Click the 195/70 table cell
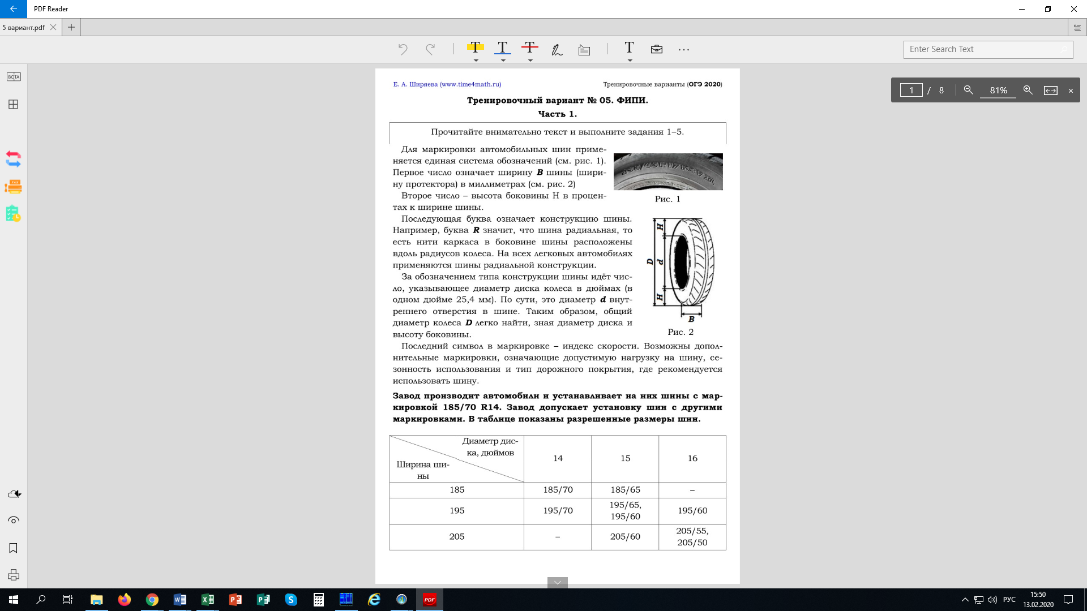 [558, 511]
